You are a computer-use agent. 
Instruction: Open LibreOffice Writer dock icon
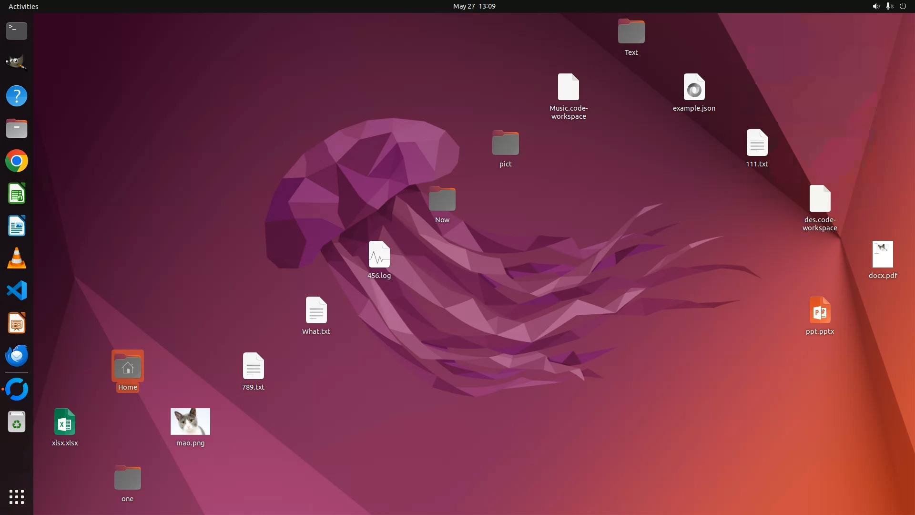[17, 226]
